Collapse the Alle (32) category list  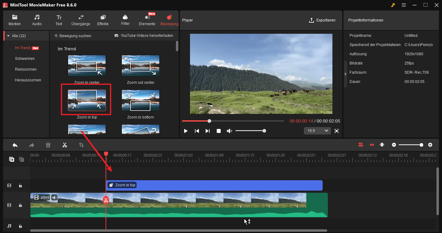click(x=7, y=35)
